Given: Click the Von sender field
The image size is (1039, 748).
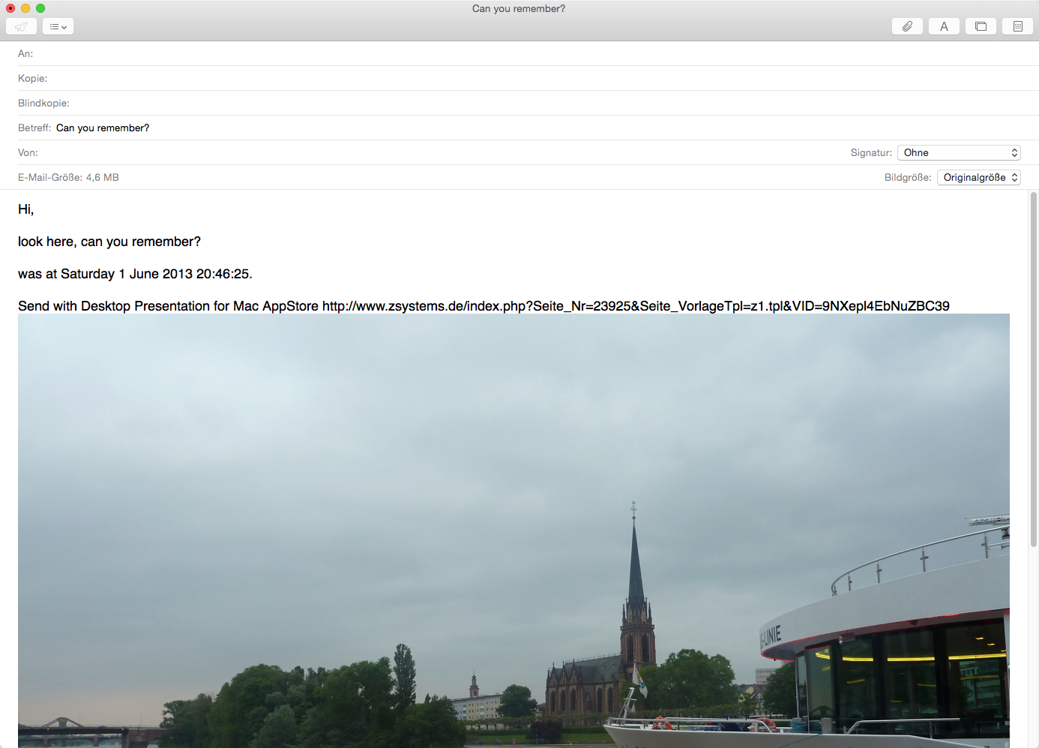Looking at the screenshot, I should pos(375,153).
